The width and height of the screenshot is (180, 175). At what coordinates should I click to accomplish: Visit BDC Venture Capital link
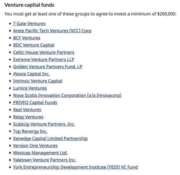[34, 45]
